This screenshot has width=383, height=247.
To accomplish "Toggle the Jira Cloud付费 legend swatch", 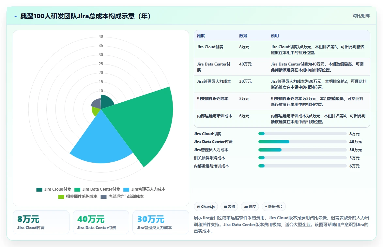I will pos(39,189).
